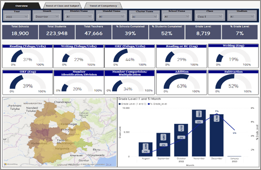This screenshot has width=261, height=170.
Task: Switch to the Overview tab
Action: click(x=21, y=6)
